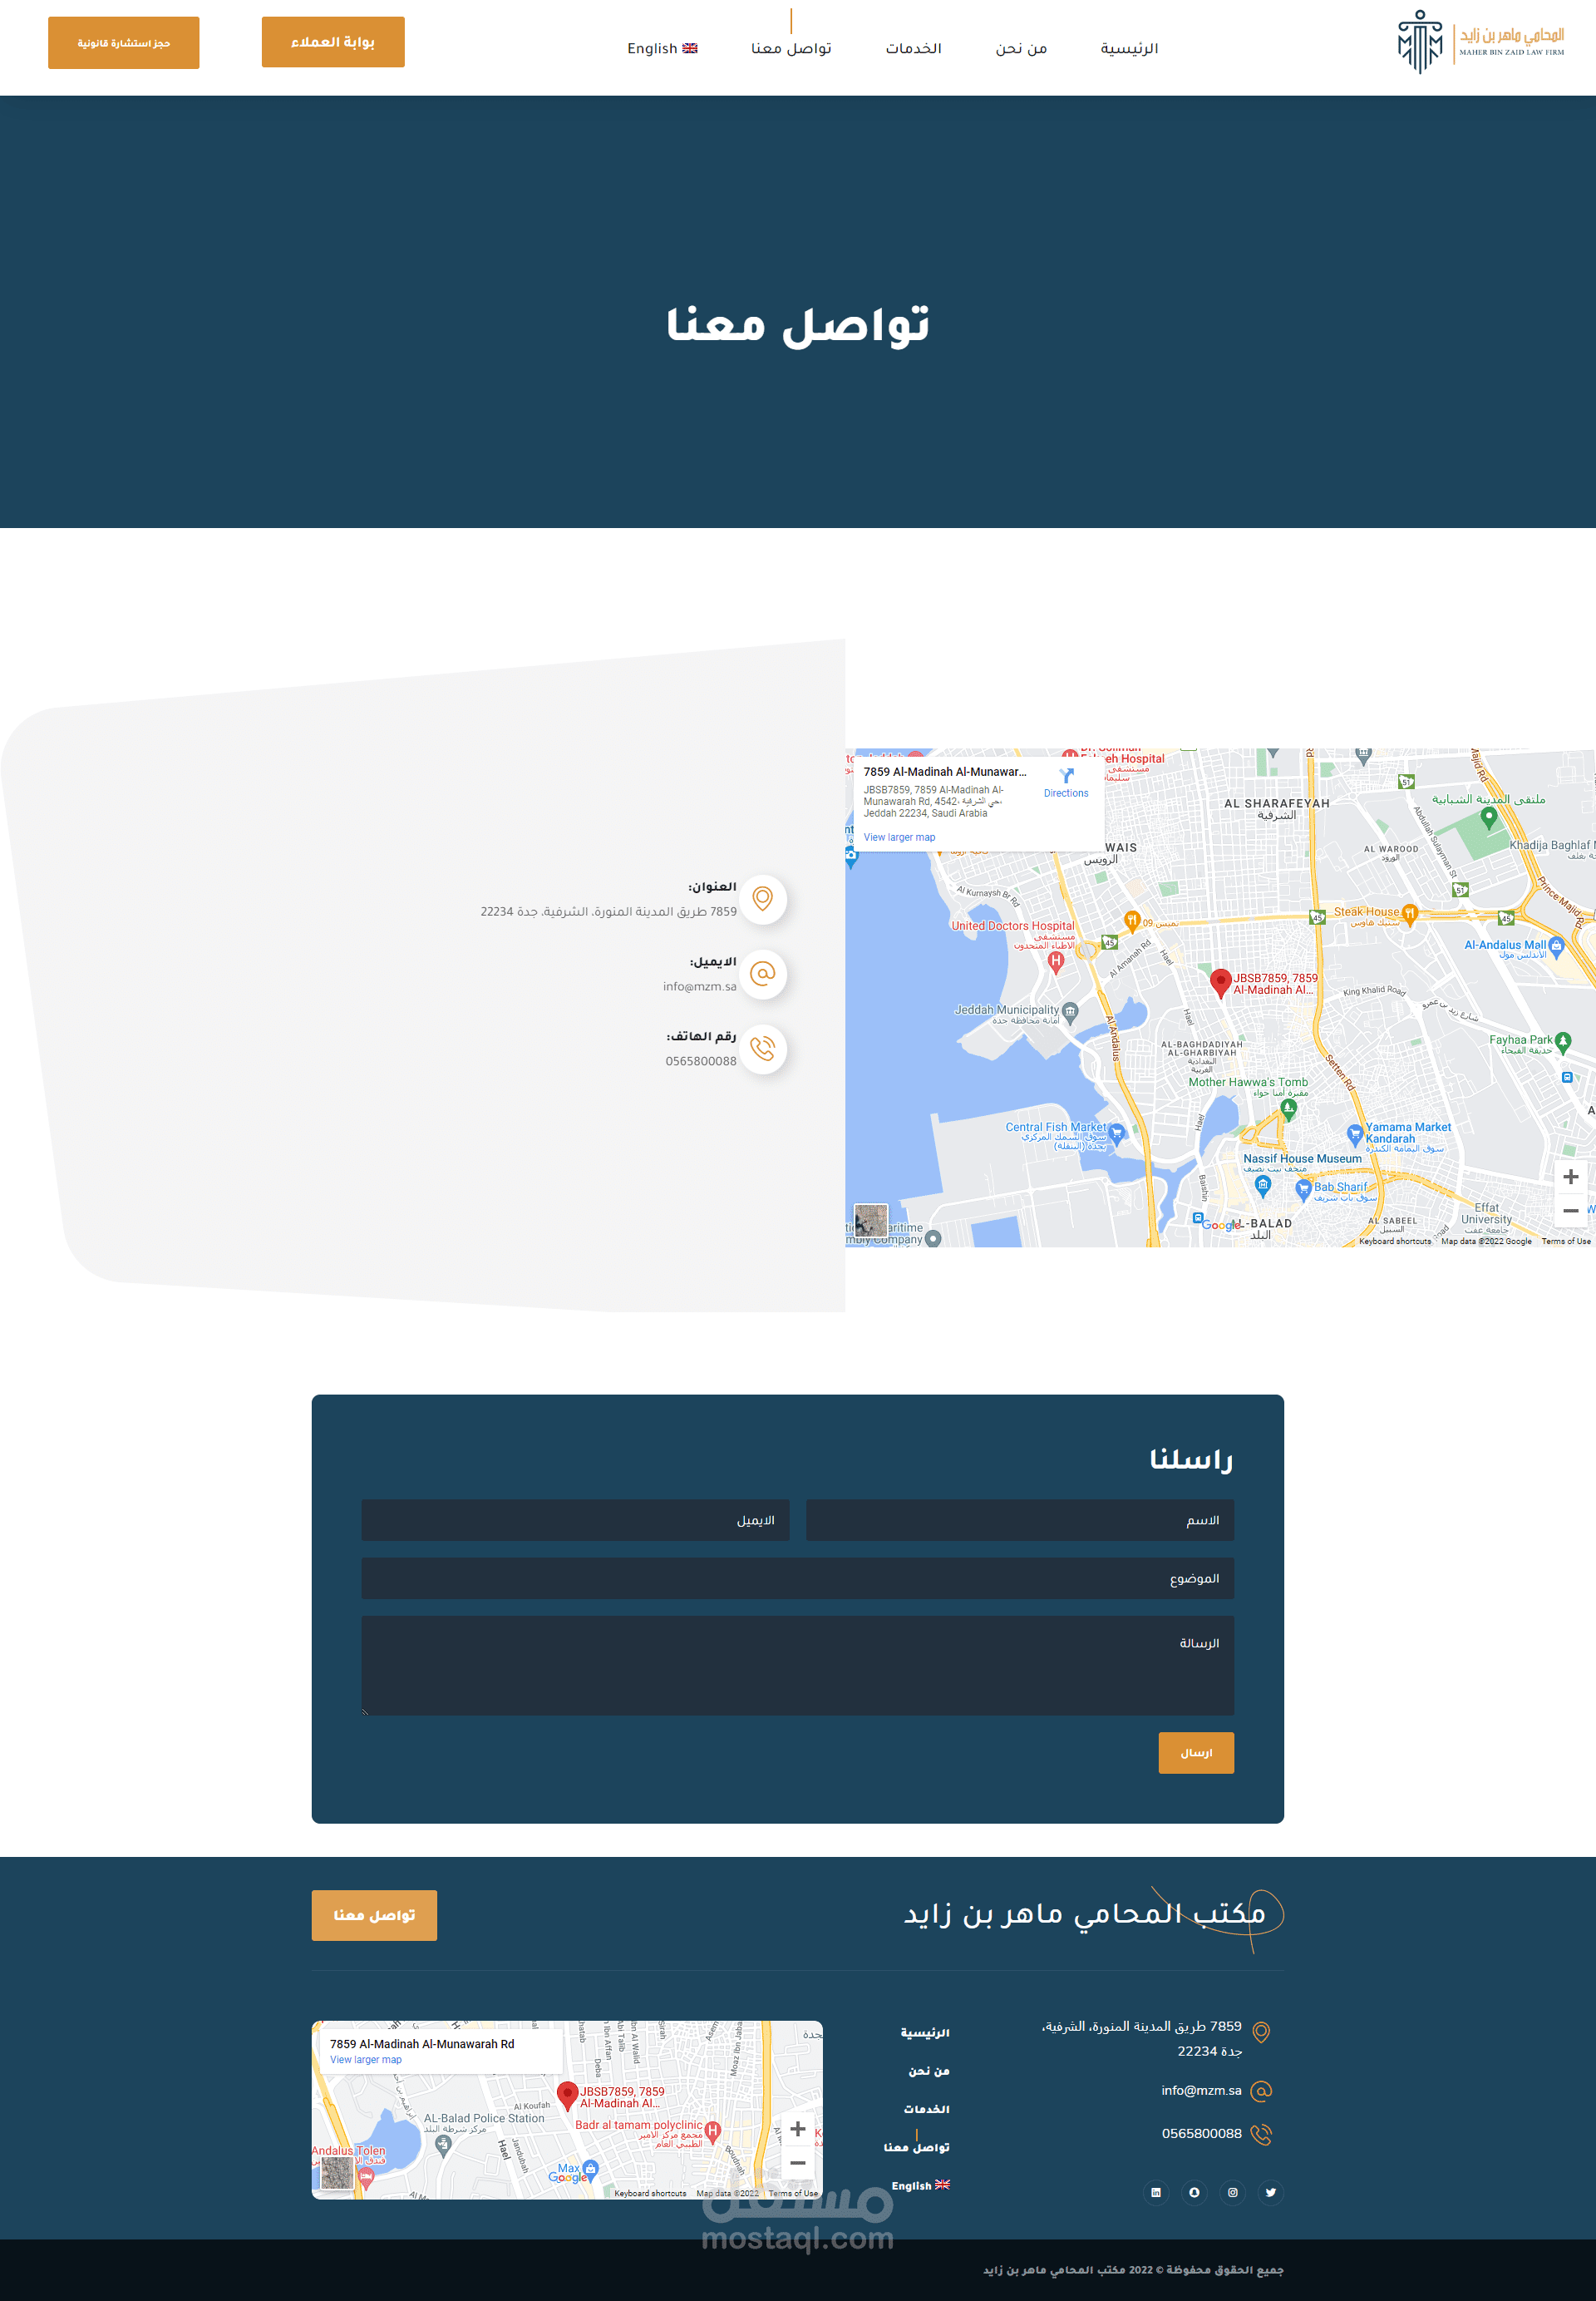
Task: Focus the الاسم name input field
Action: (1019, 1519)
